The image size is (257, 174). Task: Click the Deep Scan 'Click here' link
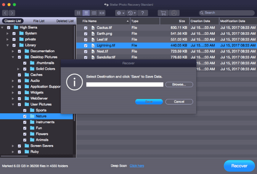coord(137,166)
